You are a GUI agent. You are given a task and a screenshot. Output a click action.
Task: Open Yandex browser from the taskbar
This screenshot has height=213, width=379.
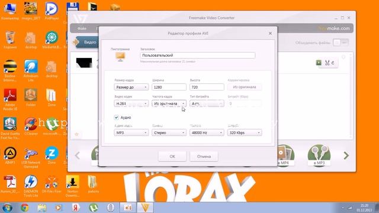(75, 208)
